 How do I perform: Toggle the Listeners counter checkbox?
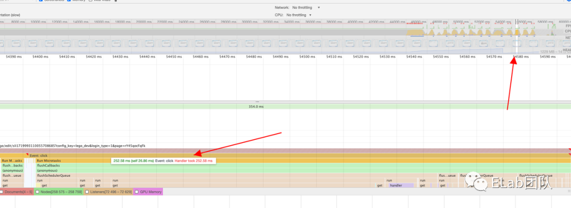tap(87, 192)
